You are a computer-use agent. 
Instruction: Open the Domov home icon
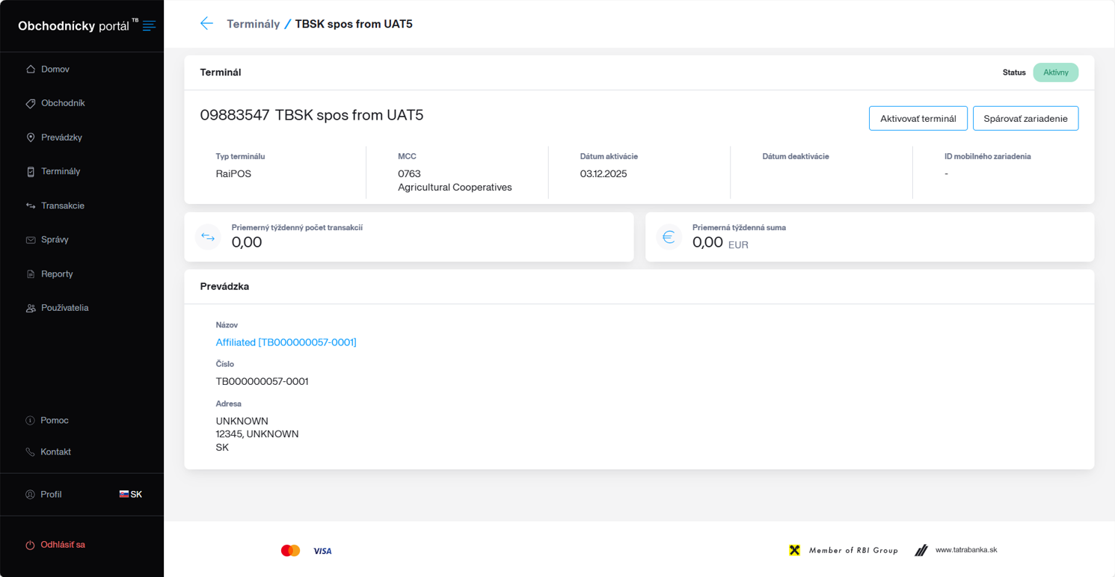point(31,69)
